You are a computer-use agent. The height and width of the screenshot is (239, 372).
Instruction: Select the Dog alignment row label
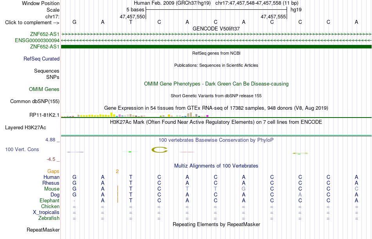[x=55, y=195]
